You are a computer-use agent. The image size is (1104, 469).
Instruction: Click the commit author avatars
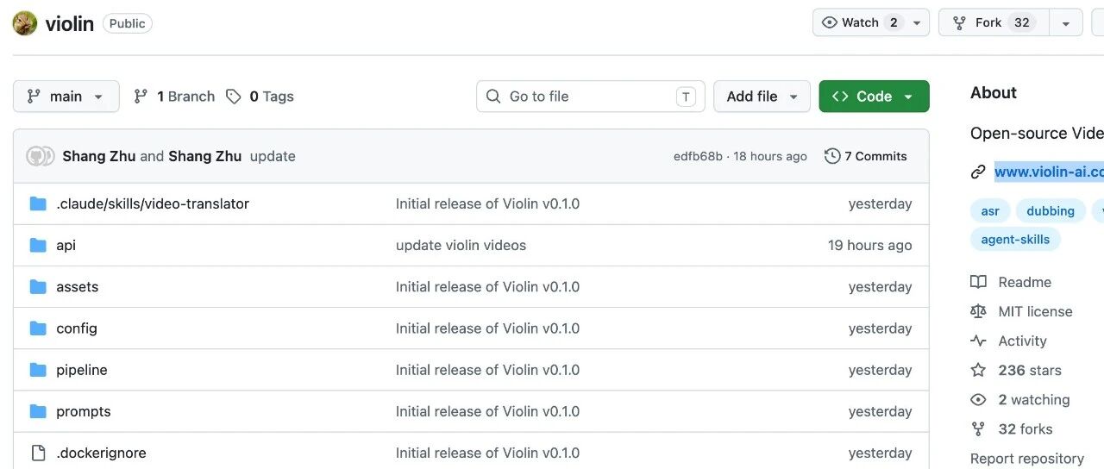click(41, 156)
